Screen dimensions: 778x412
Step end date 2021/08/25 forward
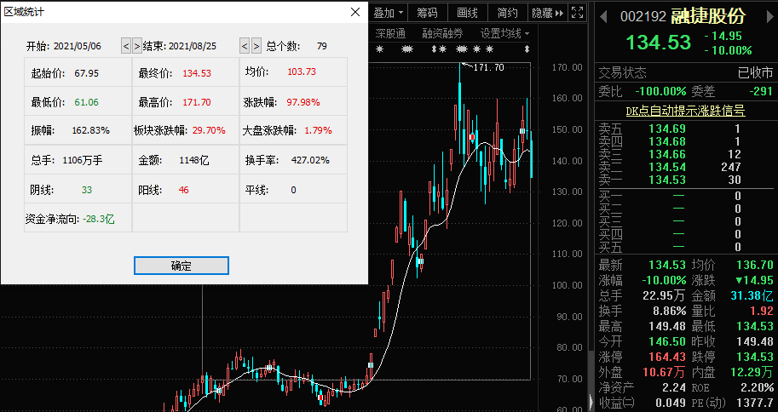[256, 46]
